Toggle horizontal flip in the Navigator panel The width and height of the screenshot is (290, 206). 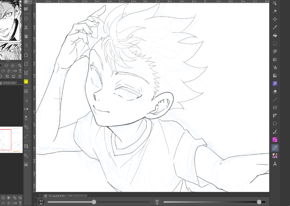point(15,203)
